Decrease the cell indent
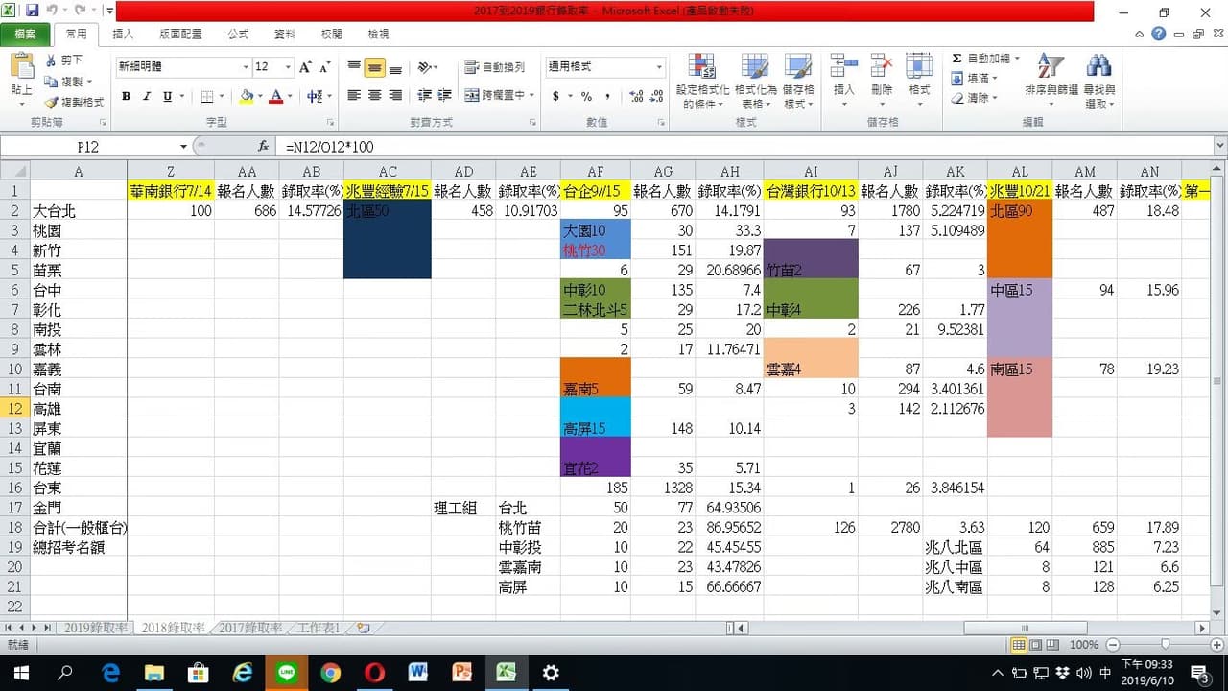Screen dimensions: 1228x691 tap(423, 96)
